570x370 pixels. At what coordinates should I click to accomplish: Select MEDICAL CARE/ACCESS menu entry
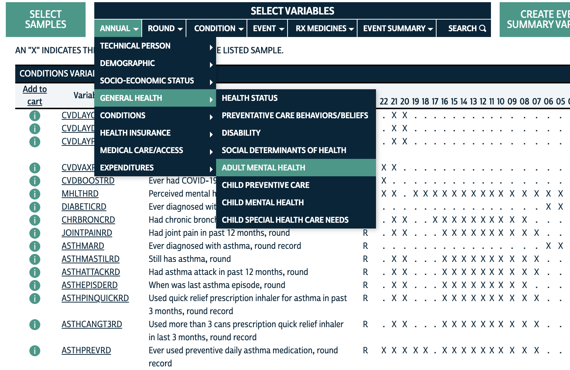(155, 150)
